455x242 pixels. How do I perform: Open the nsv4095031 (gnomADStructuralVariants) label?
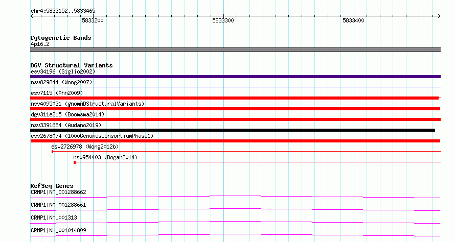point(87,104)
